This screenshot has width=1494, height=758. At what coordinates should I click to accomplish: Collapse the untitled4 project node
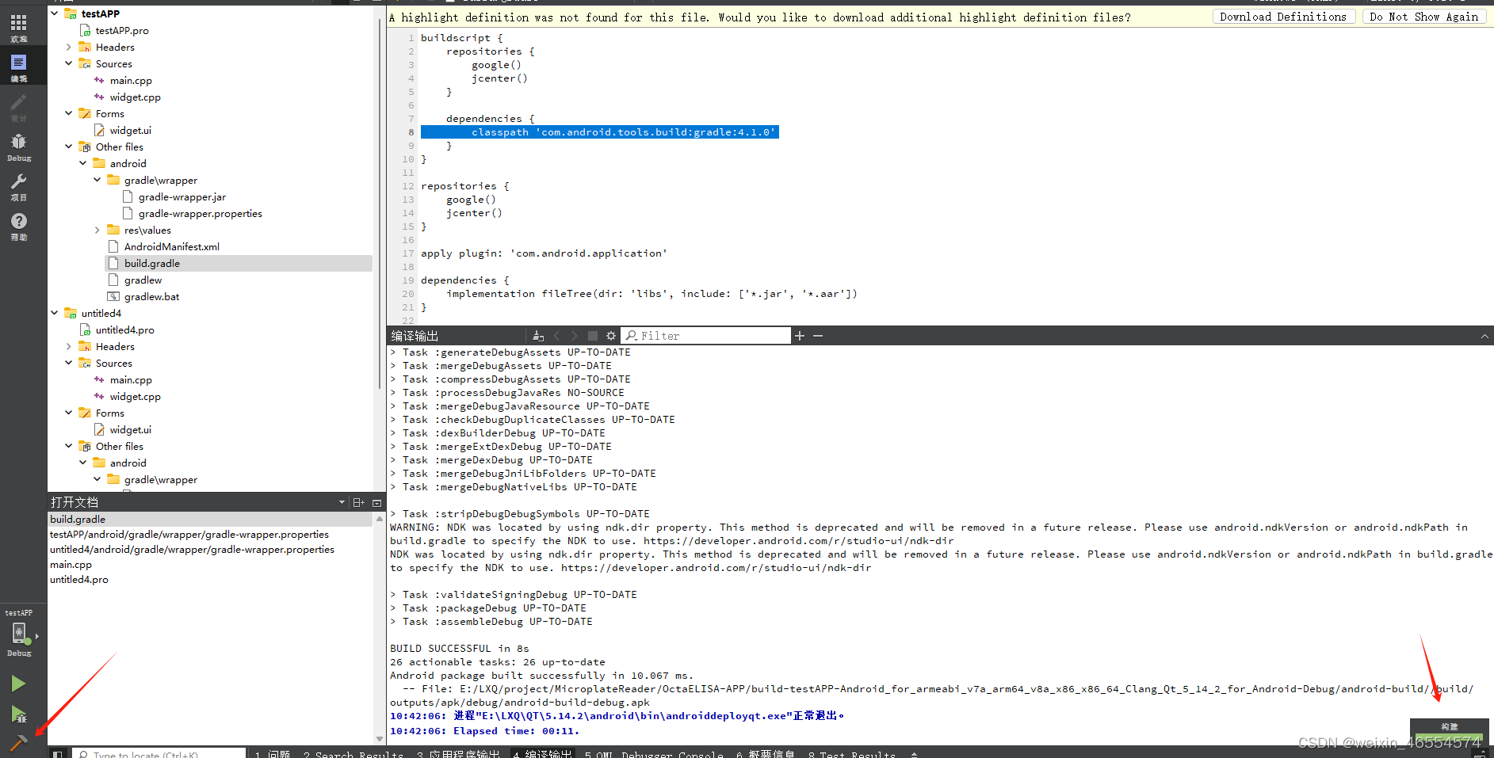pyautogui.click(x=55, y=313)
